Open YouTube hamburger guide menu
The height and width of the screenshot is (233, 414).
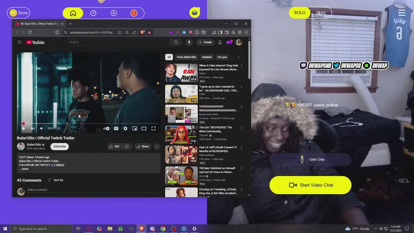[x=19, y=42]
